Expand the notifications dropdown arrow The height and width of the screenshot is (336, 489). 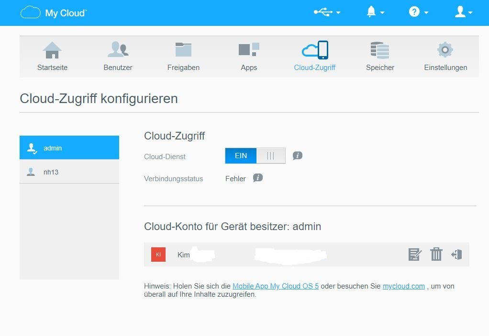tap(382, 13)
